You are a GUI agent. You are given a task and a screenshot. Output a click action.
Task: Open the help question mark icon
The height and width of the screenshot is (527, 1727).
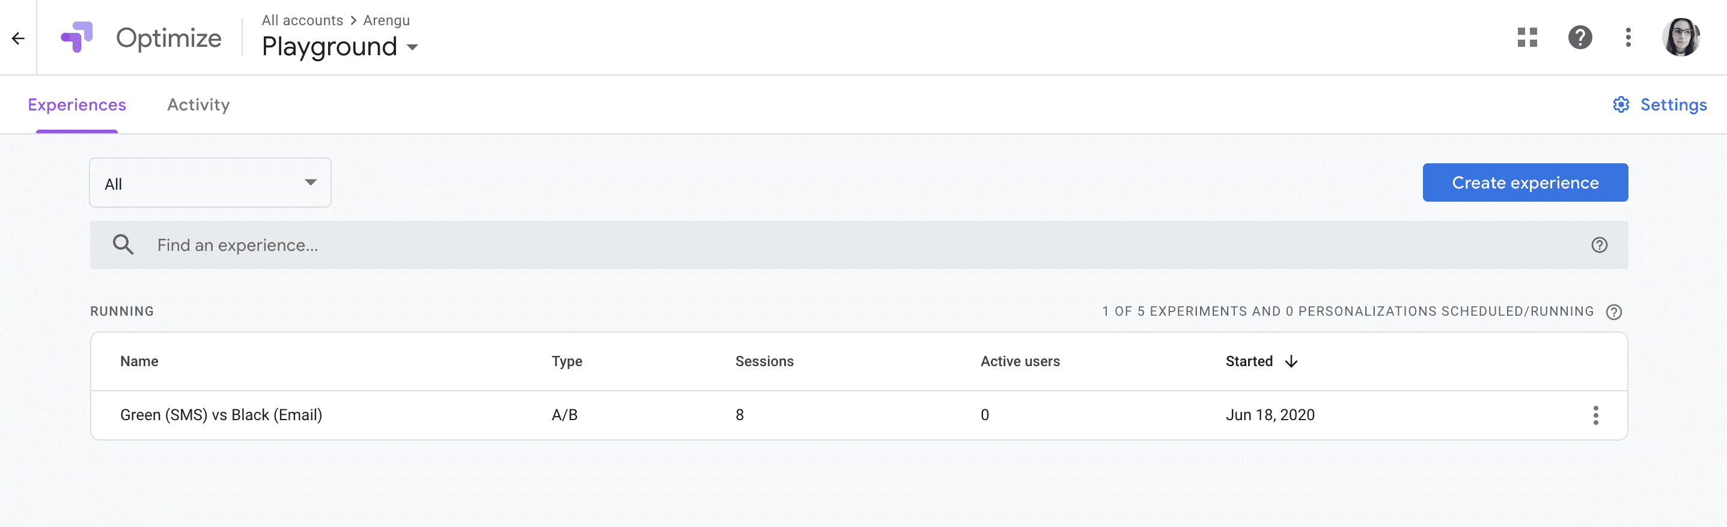pos(1580,37)
